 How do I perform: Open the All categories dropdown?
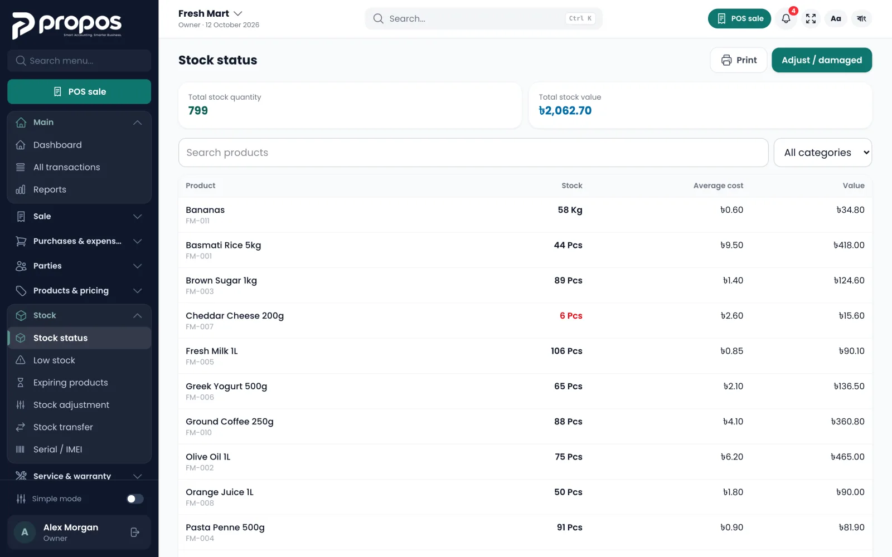(822, 153)
